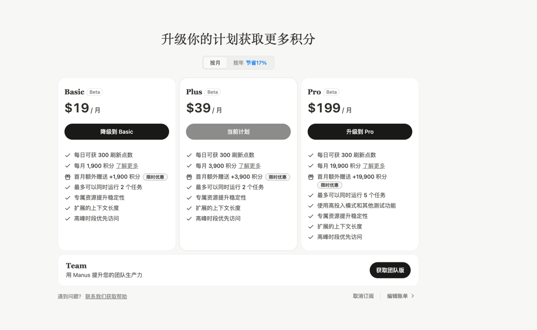Switch billing to 按年 yearly tab

pyautogui.click(x=250, y=63)
